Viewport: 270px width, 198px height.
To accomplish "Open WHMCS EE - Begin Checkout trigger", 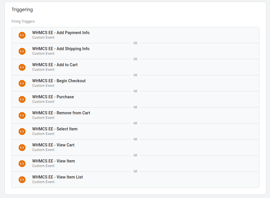I will [x=59, y=81].
